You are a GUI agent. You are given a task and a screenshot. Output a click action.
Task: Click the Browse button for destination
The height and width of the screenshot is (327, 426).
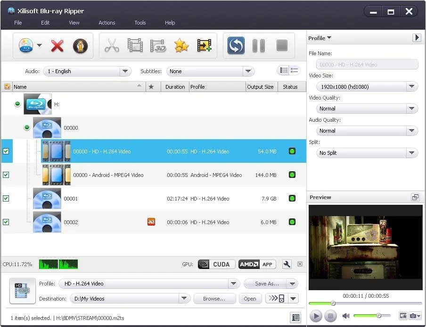click(x=214, y=299)
